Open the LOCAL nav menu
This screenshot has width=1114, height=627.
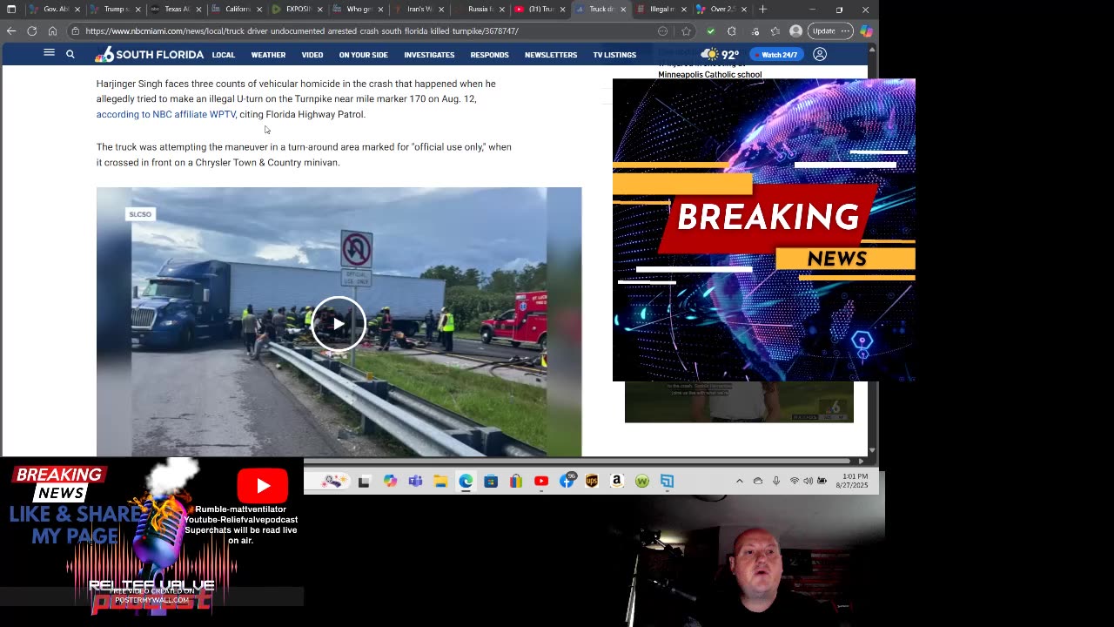click(x=224, y=55)
